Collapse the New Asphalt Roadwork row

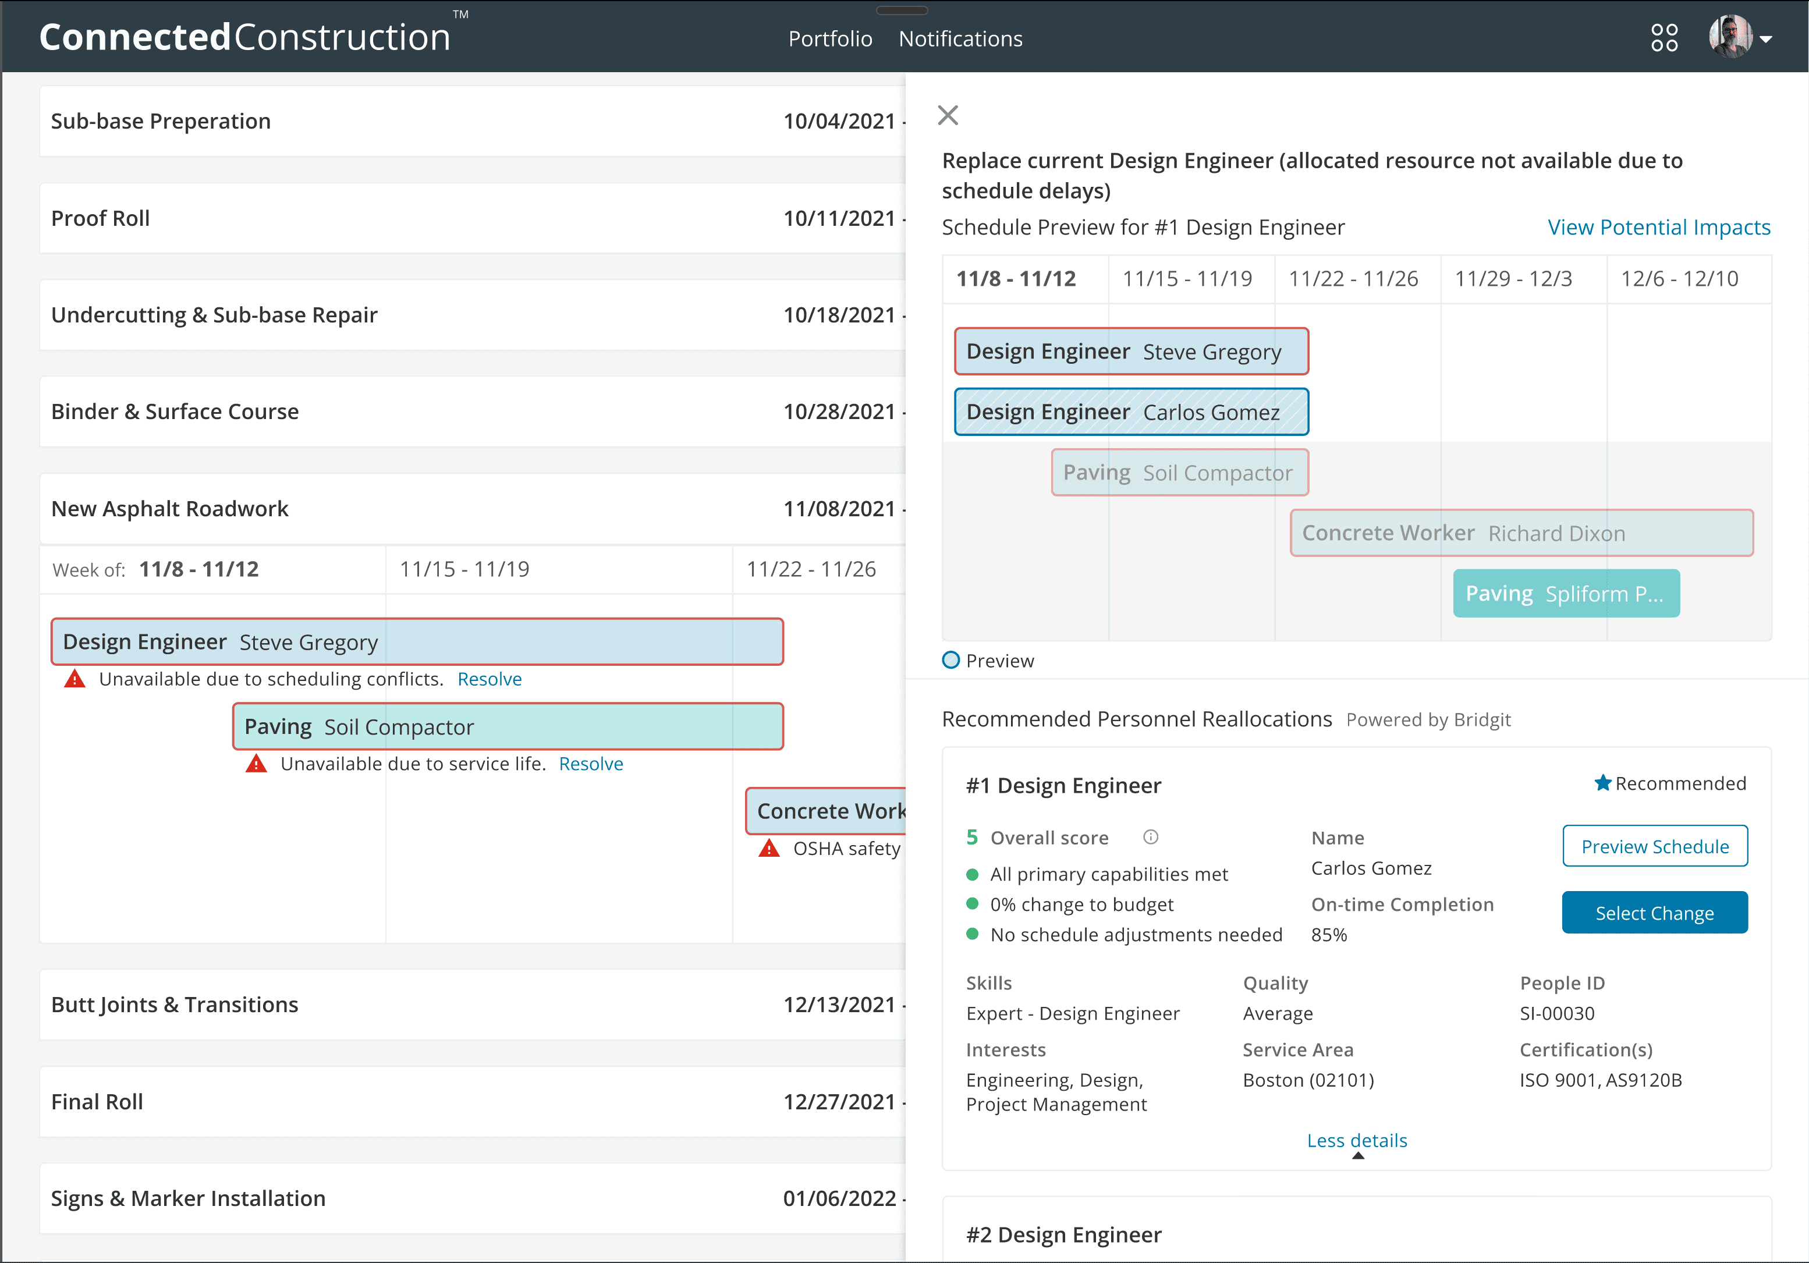[x=473, y=508]
